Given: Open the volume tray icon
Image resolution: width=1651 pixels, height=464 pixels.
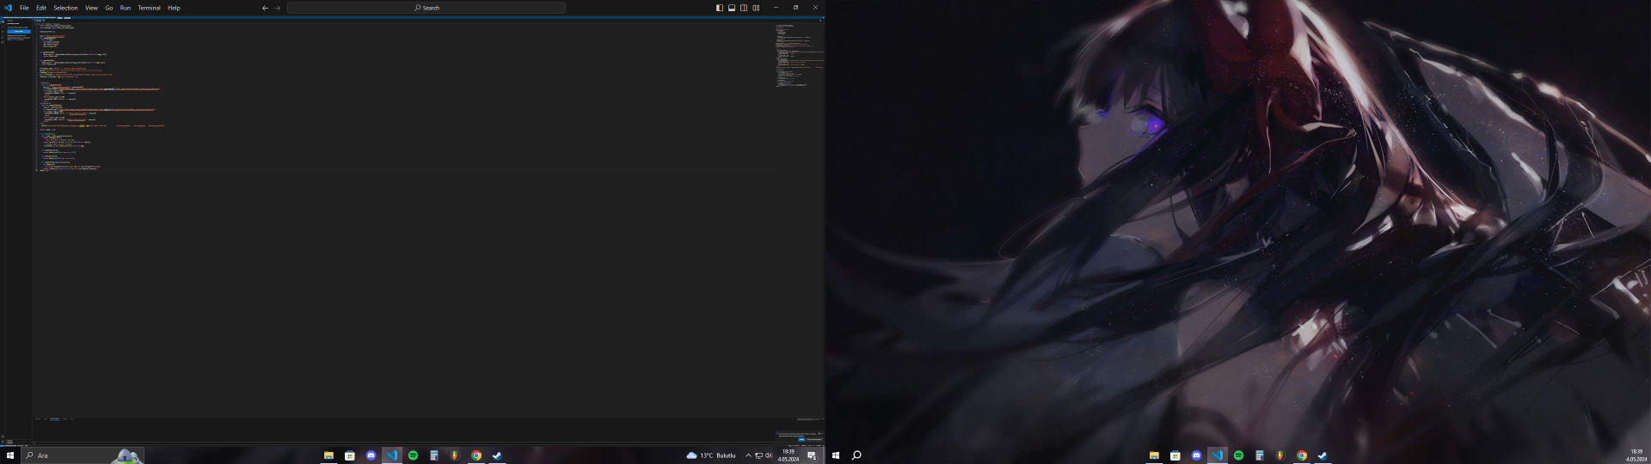Looking at the screenshot, I should click(x=769, y=455).
